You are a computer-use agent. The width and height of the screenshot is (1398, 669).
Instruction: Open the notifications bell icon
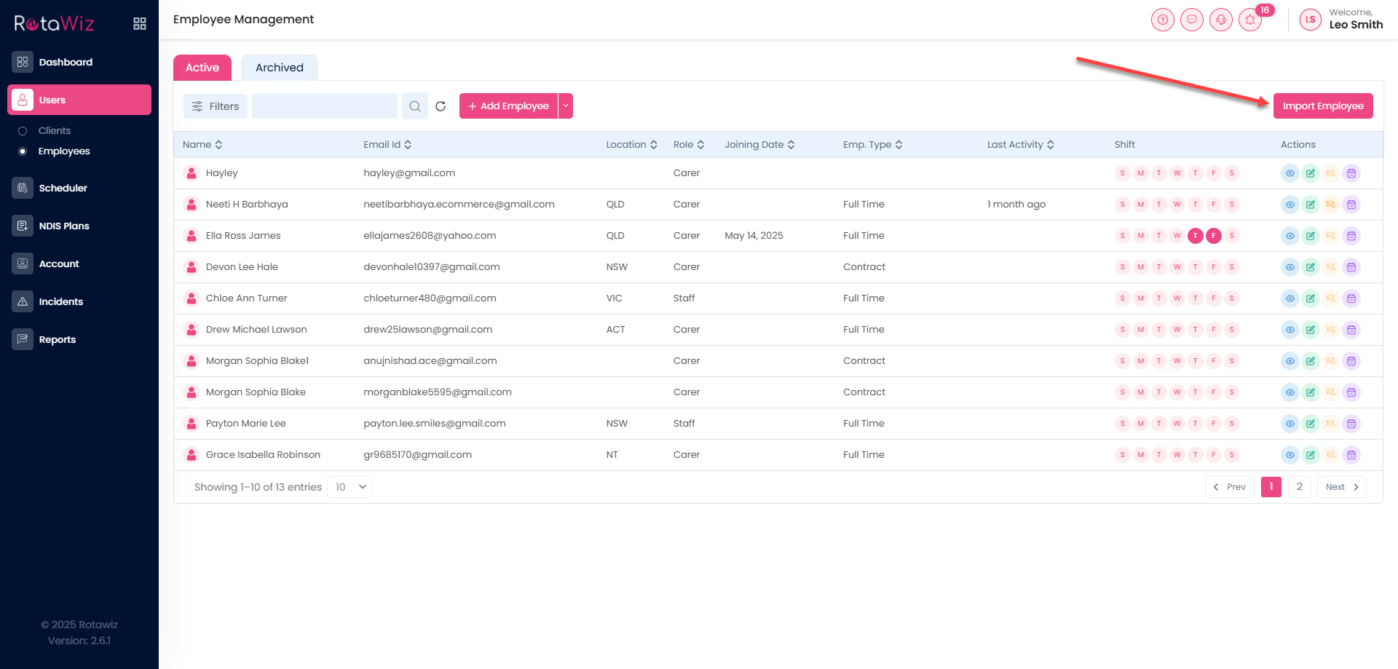coord(1250,20)
